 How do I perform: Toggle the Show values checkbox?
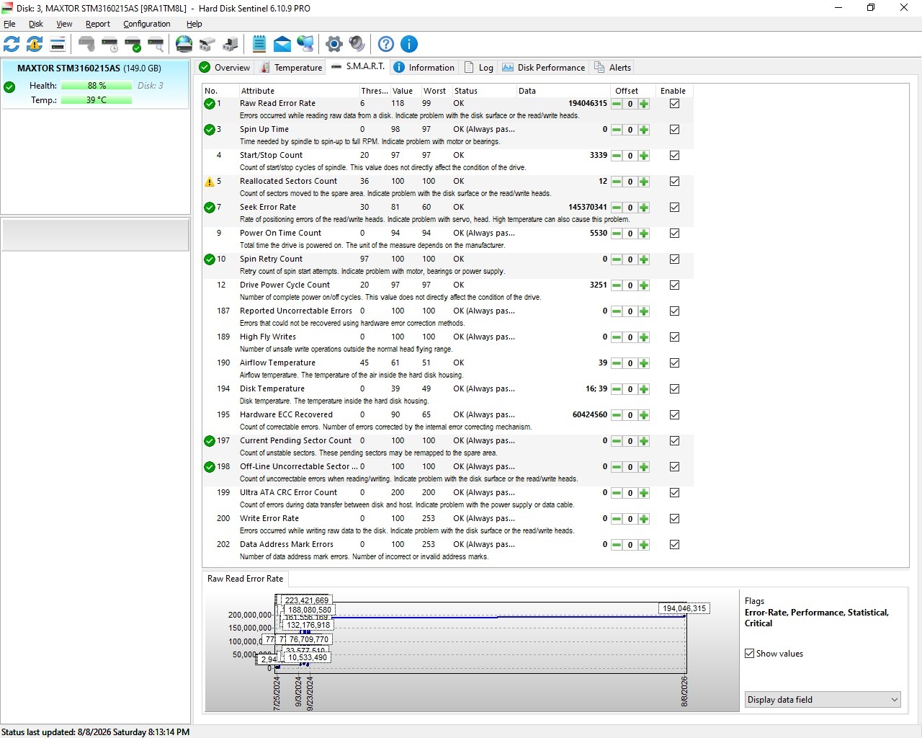point(750,654)
